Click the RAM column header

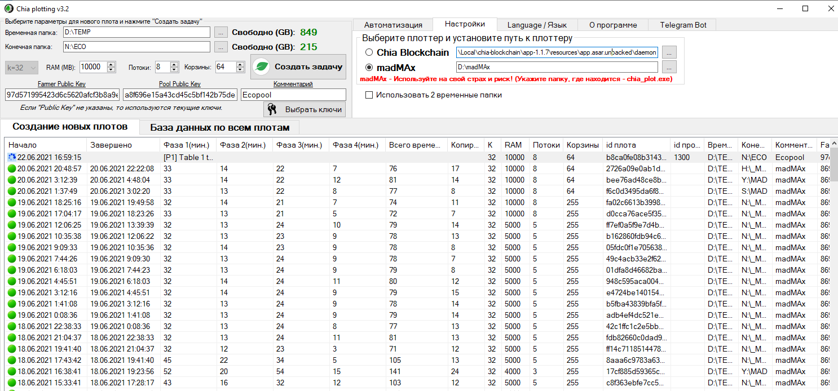click(515, 145)
